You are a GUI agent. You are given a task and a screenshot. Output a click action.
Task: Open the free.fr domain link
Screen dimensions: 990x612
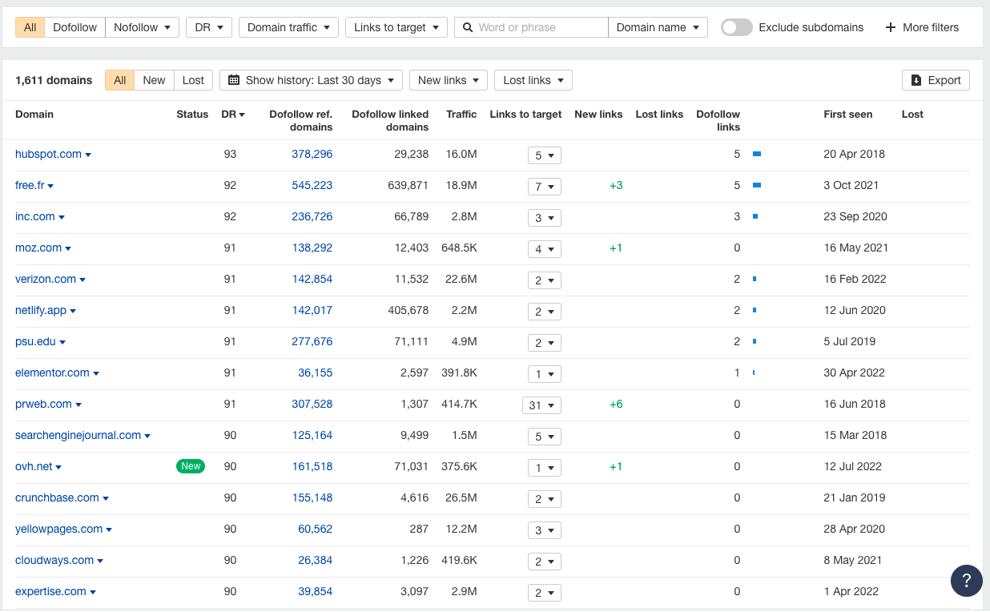(x=30, y=185)
